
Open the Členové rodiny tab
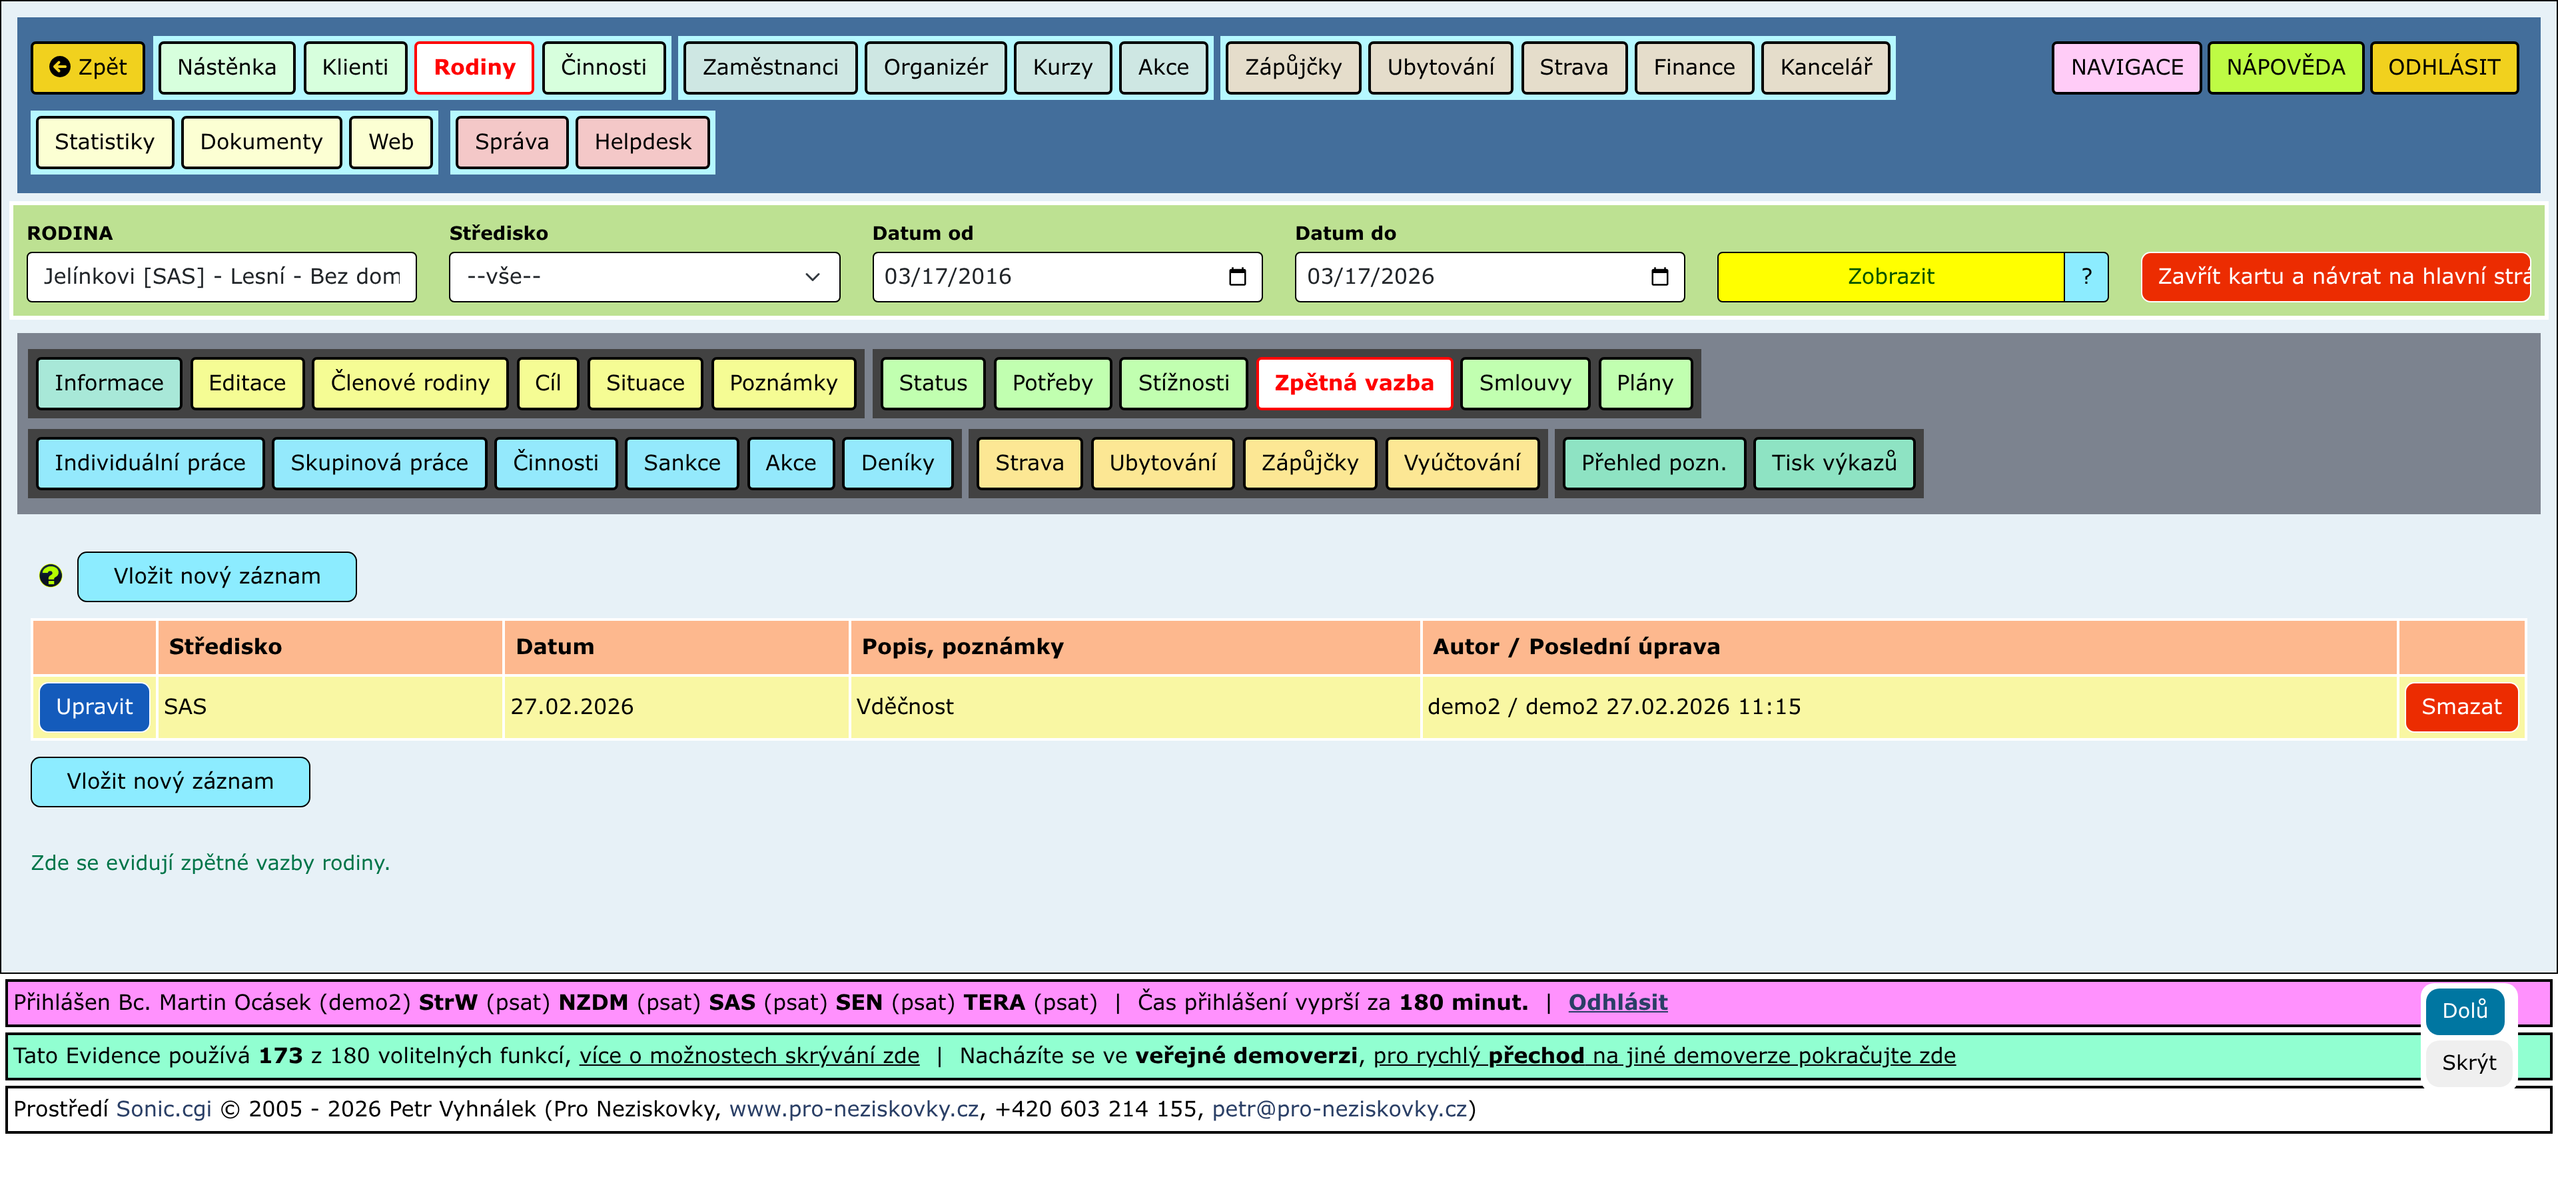pyautogui.click(x=409, y=383)
